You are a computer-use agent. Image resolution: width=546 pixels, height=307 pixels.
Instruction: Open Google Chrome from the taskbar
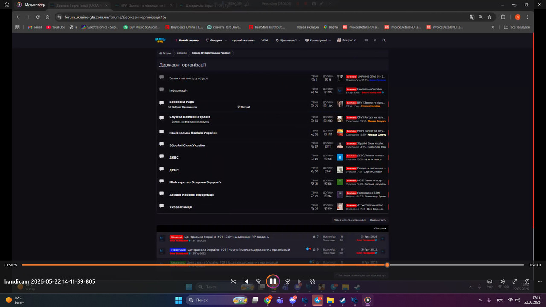point(267,300)
